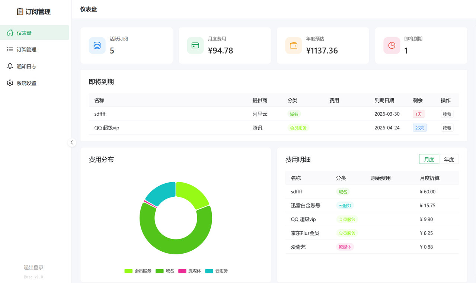This screenshot has height=283, width=476.
Task: Click the date 2026-03-30
Action: (387, 114)
